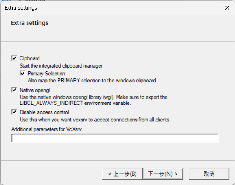Uncheck the Disable access control checkbox

14,112
